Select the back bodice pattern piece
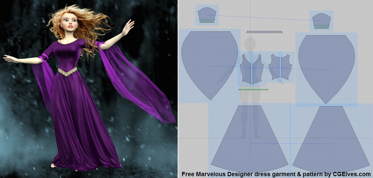This screenshot has width=373, height=178. pyautogui.click(x=280, y=67)
